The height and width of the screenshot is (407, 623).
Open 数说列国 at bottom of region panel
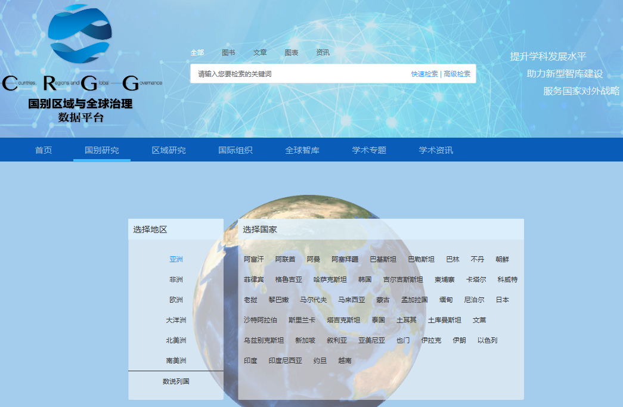(176, 381)
